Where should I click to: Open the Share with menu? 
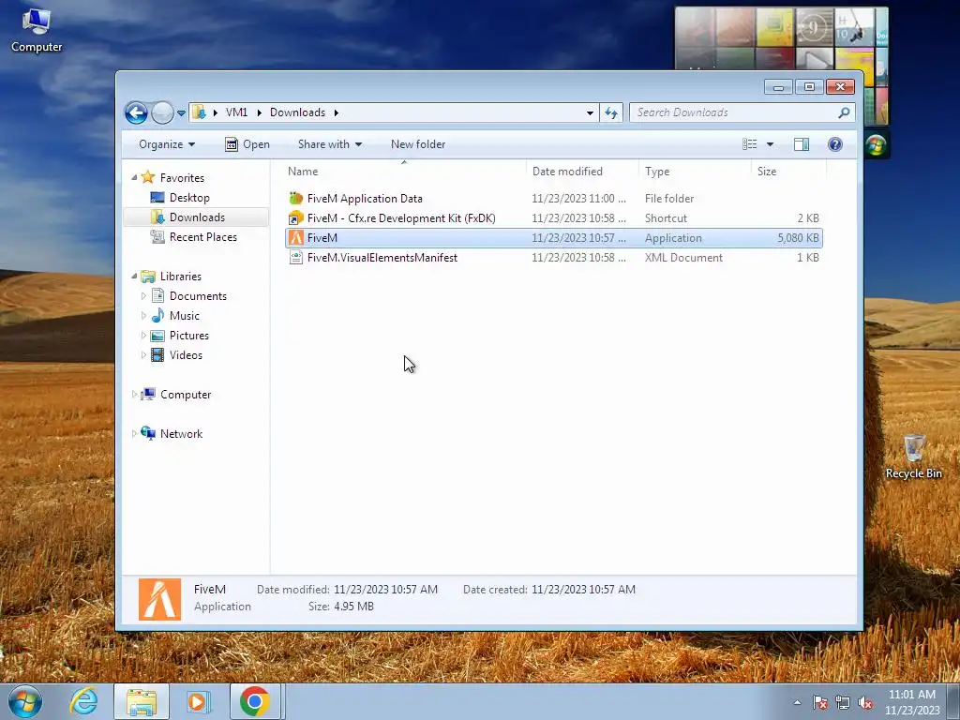(329, 144)
